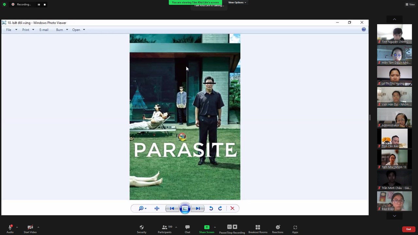
Task: Expand the Print dropdown arrow
Action: (x=33, y=30)
